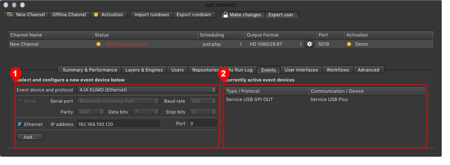Click Import rundown
This screenshot has height=165, width=450.
[152, 15]
